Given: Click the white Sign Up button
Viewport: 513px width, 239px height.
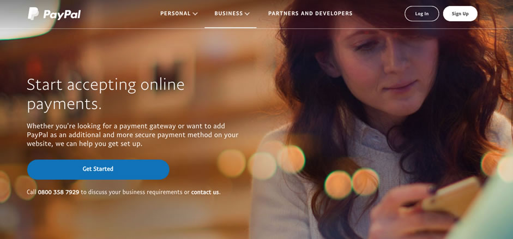Looking at the screenshot, I should click(460, 14).
